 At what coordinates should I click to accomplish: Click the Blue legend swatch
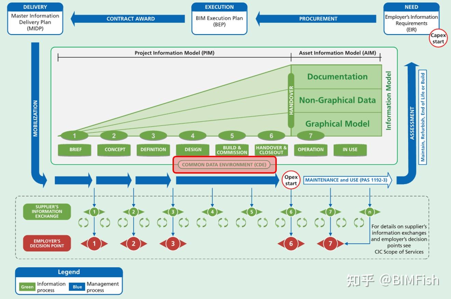77,287
